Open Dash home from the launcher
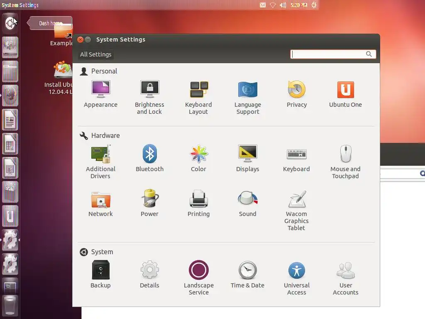This screenshot has width=425, height=319. [10, 23]
